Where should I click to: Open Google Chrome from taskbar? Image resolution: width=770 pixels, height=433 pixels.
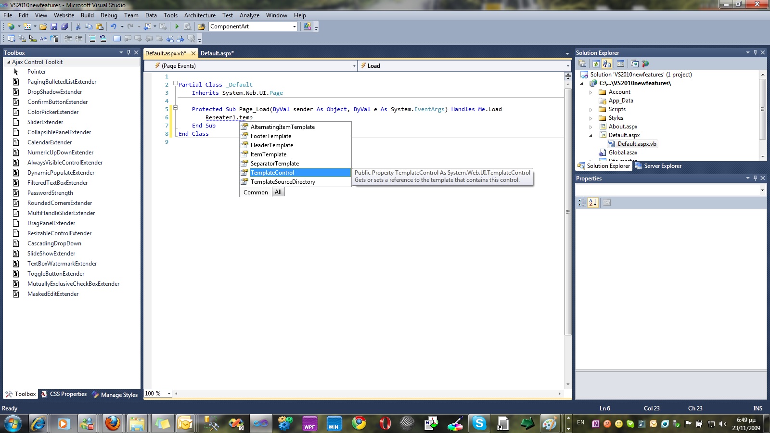359,423
